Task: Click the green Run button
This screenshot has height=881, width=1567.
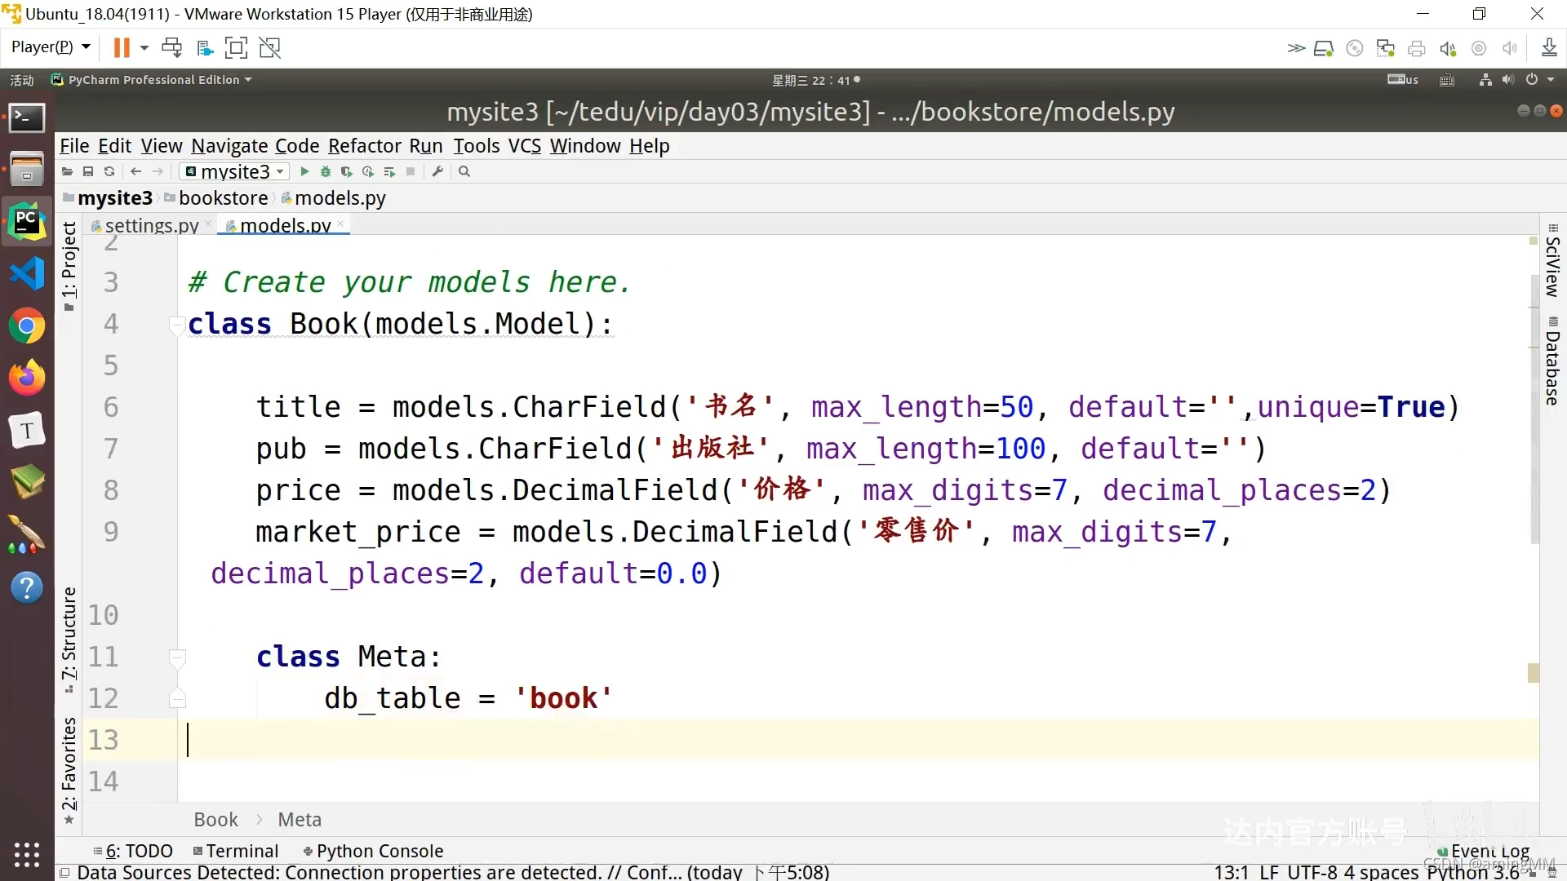Action: coord(304,171)
